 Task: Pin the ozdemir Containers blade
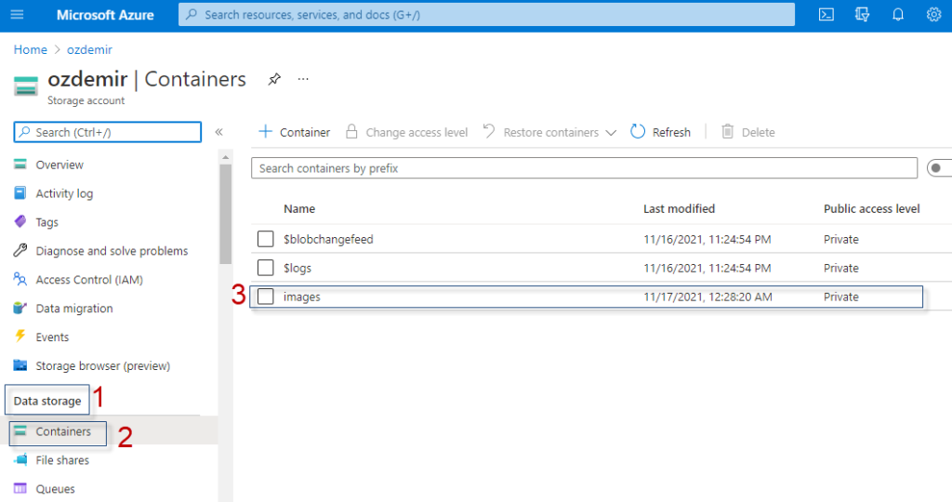click(274, 79)
